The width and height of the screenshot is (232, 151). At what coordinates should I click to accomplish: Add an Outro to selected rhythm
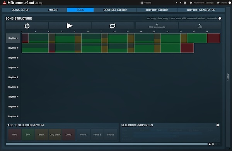coord(68,134)
